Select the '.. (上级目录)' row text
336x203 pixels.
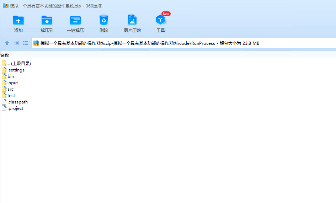(19, 63)
